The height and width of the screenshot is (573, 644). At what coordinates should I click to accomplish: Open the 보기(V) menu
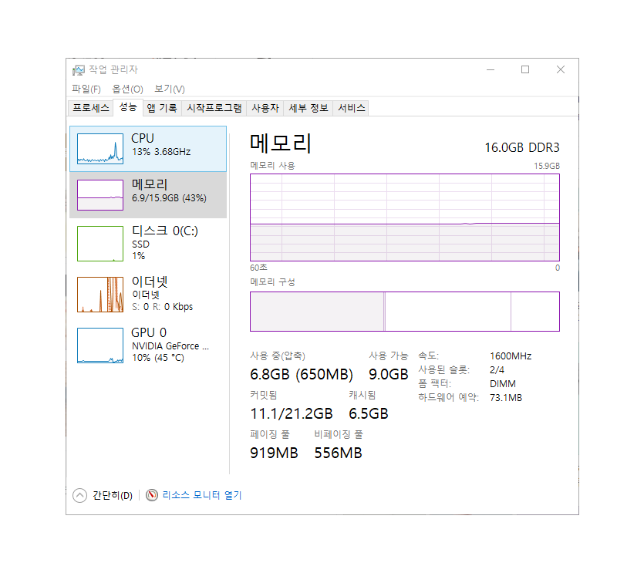(169, 89)
